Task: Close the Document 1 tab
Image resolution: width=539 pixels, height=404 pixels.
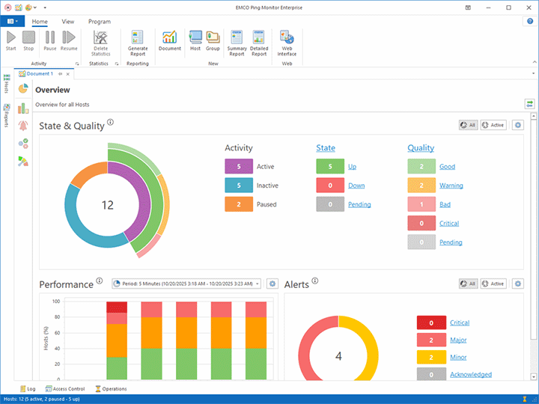Action: 67,74
